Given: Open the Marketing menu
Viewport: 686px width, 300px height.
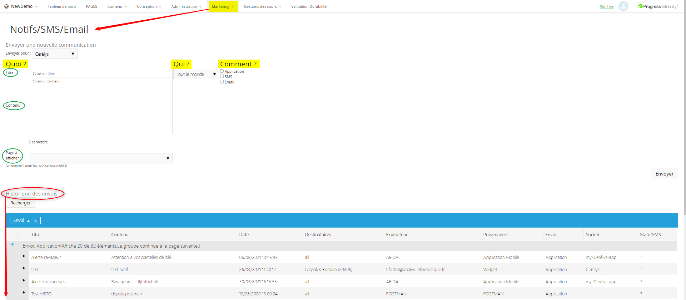Looking at the screenshot, I should (222, 6).
